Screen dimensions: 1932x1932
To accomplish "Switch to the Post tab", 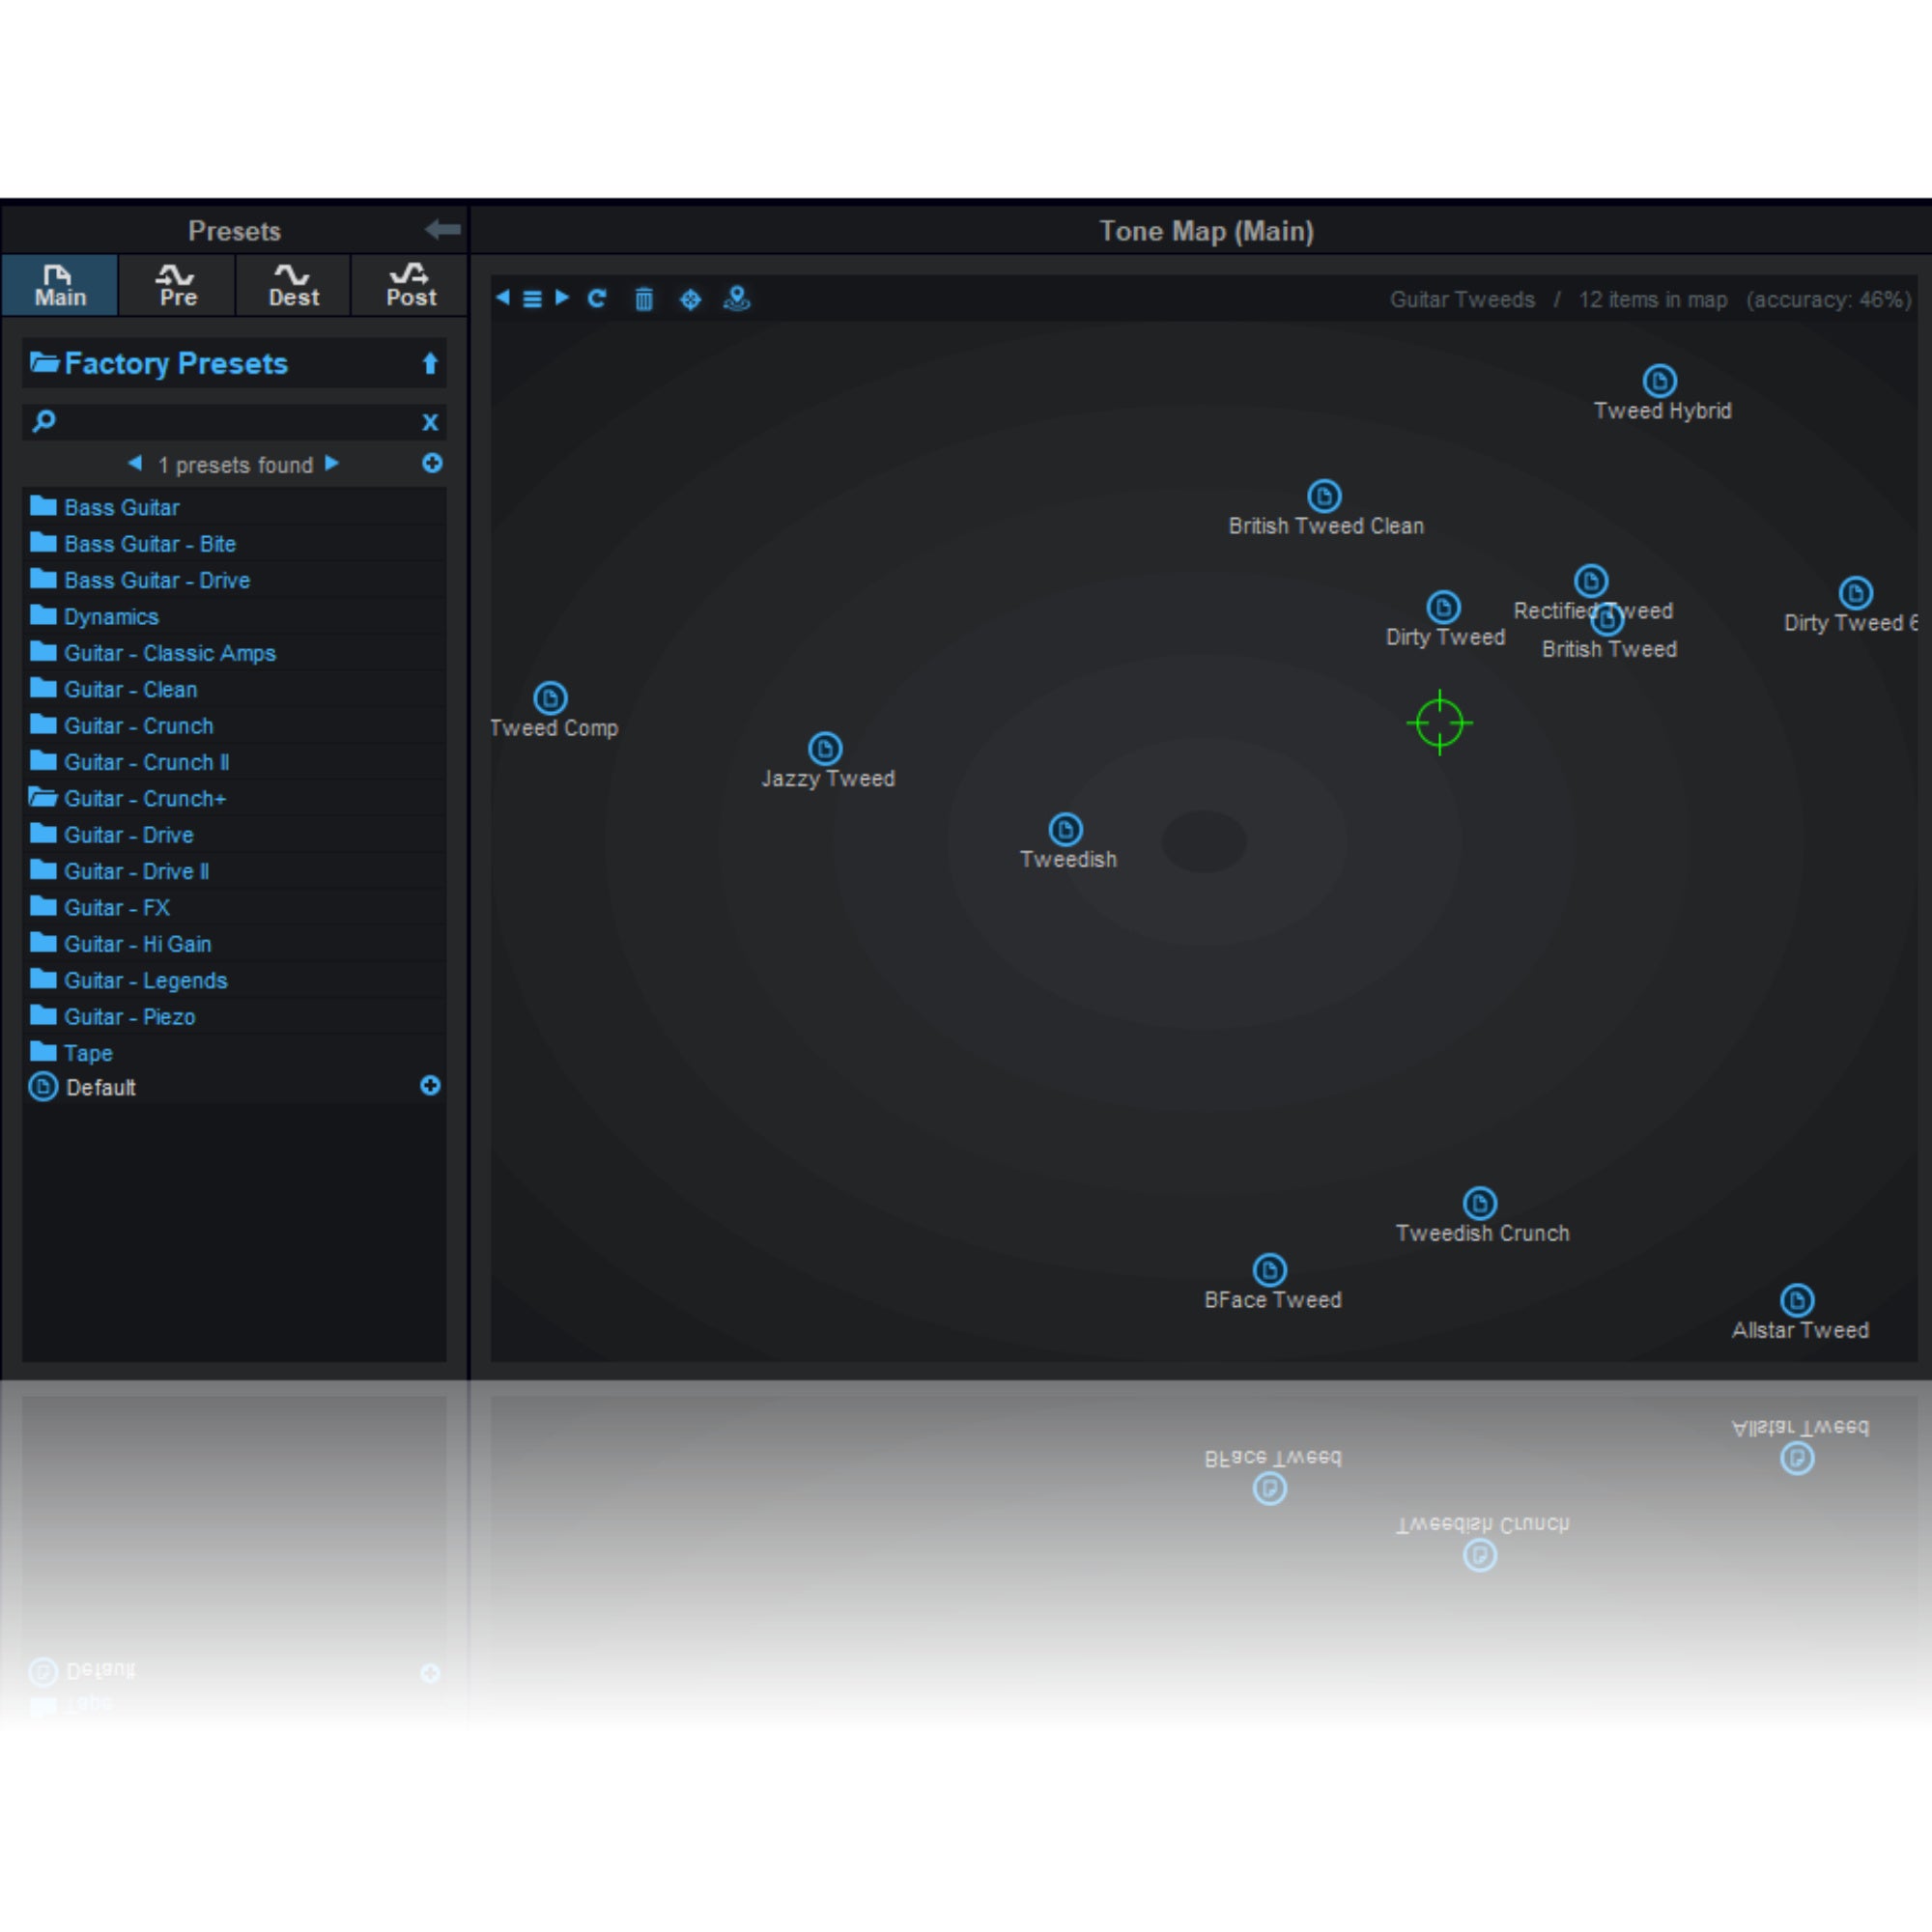I will click(x=410, y=285).
